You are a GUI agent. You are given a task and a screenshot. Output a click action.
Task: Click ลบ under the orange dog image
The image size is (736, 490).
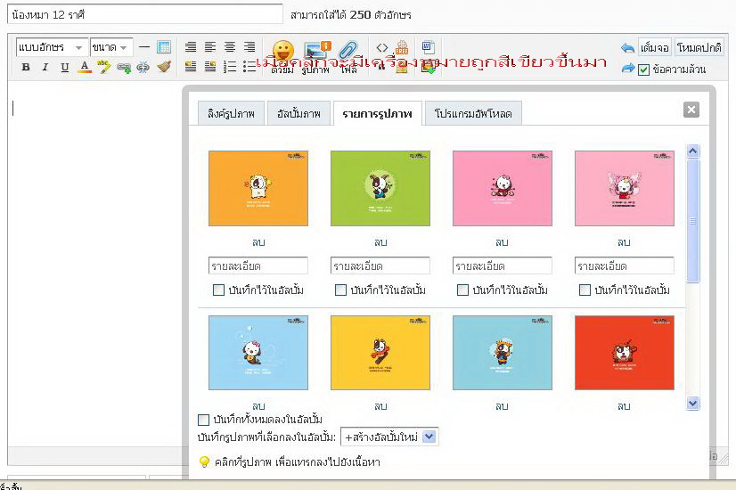click(x=258, y=242)
